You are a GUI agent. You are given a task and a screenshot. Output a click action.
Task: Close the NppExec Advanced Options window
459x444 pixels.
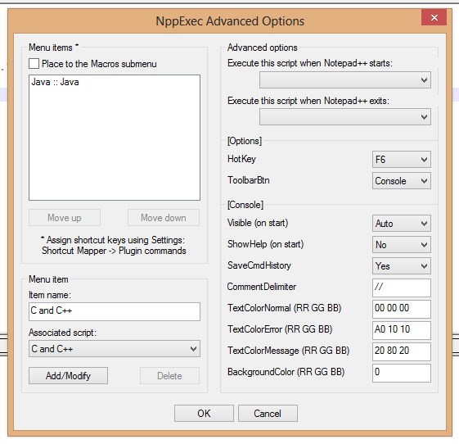pos(434,17)
